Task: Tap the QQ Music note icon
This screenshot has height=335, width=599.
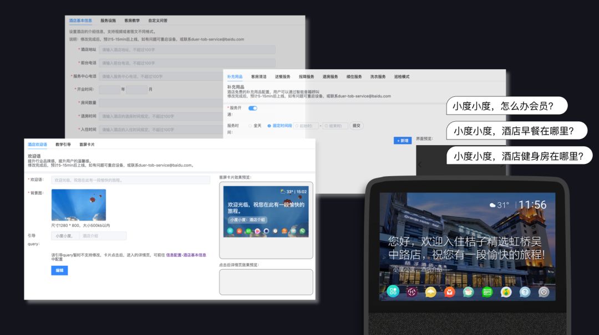Action: click(506, 292)
